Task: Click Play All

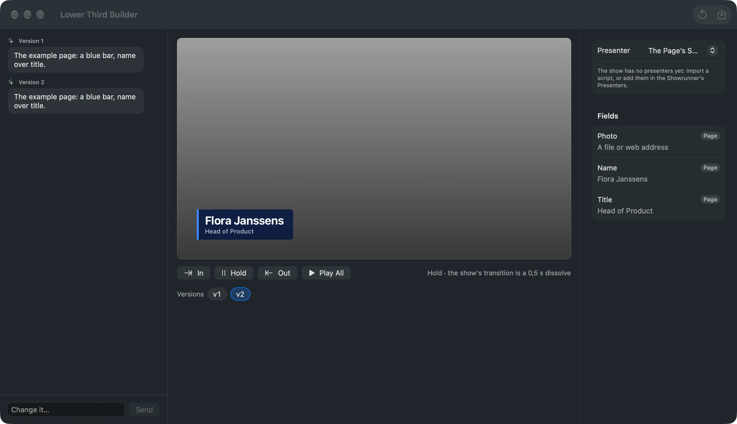Action: tap(326, 273)
